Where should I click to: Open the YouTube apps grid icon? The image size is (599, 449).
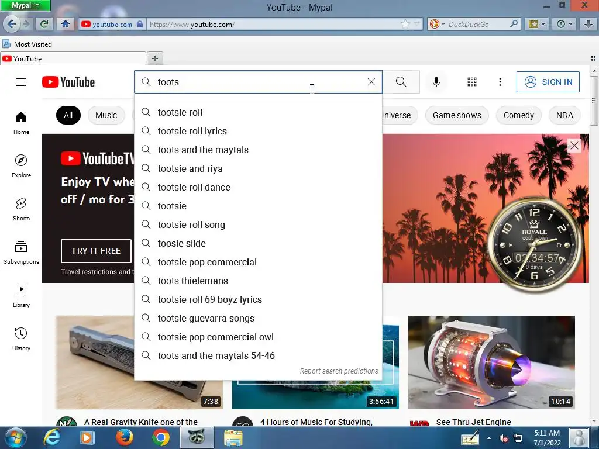[472, 82]
